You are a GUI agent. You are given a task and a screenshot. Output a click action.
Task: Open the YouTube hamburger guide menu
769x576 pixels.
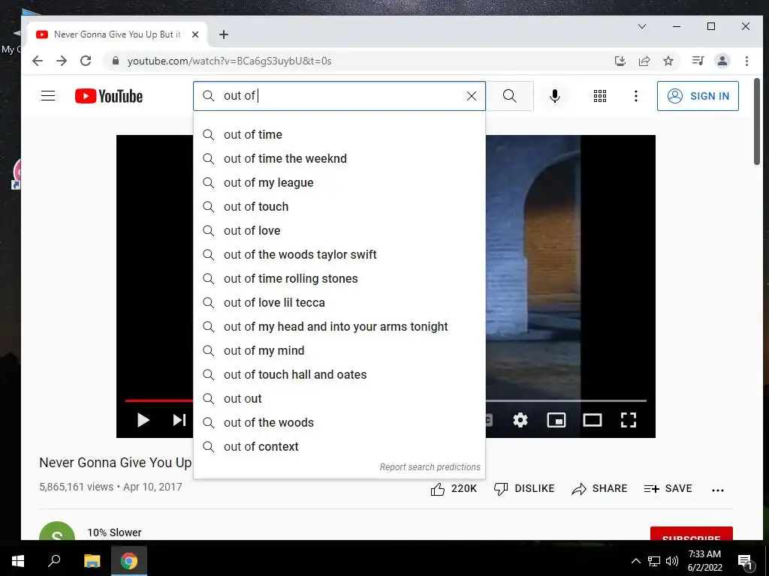click(x=48, y=95)
